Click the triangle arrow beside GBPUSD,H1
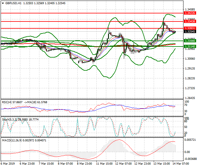The height and width of the screenshot is (167, 197). 2,3
